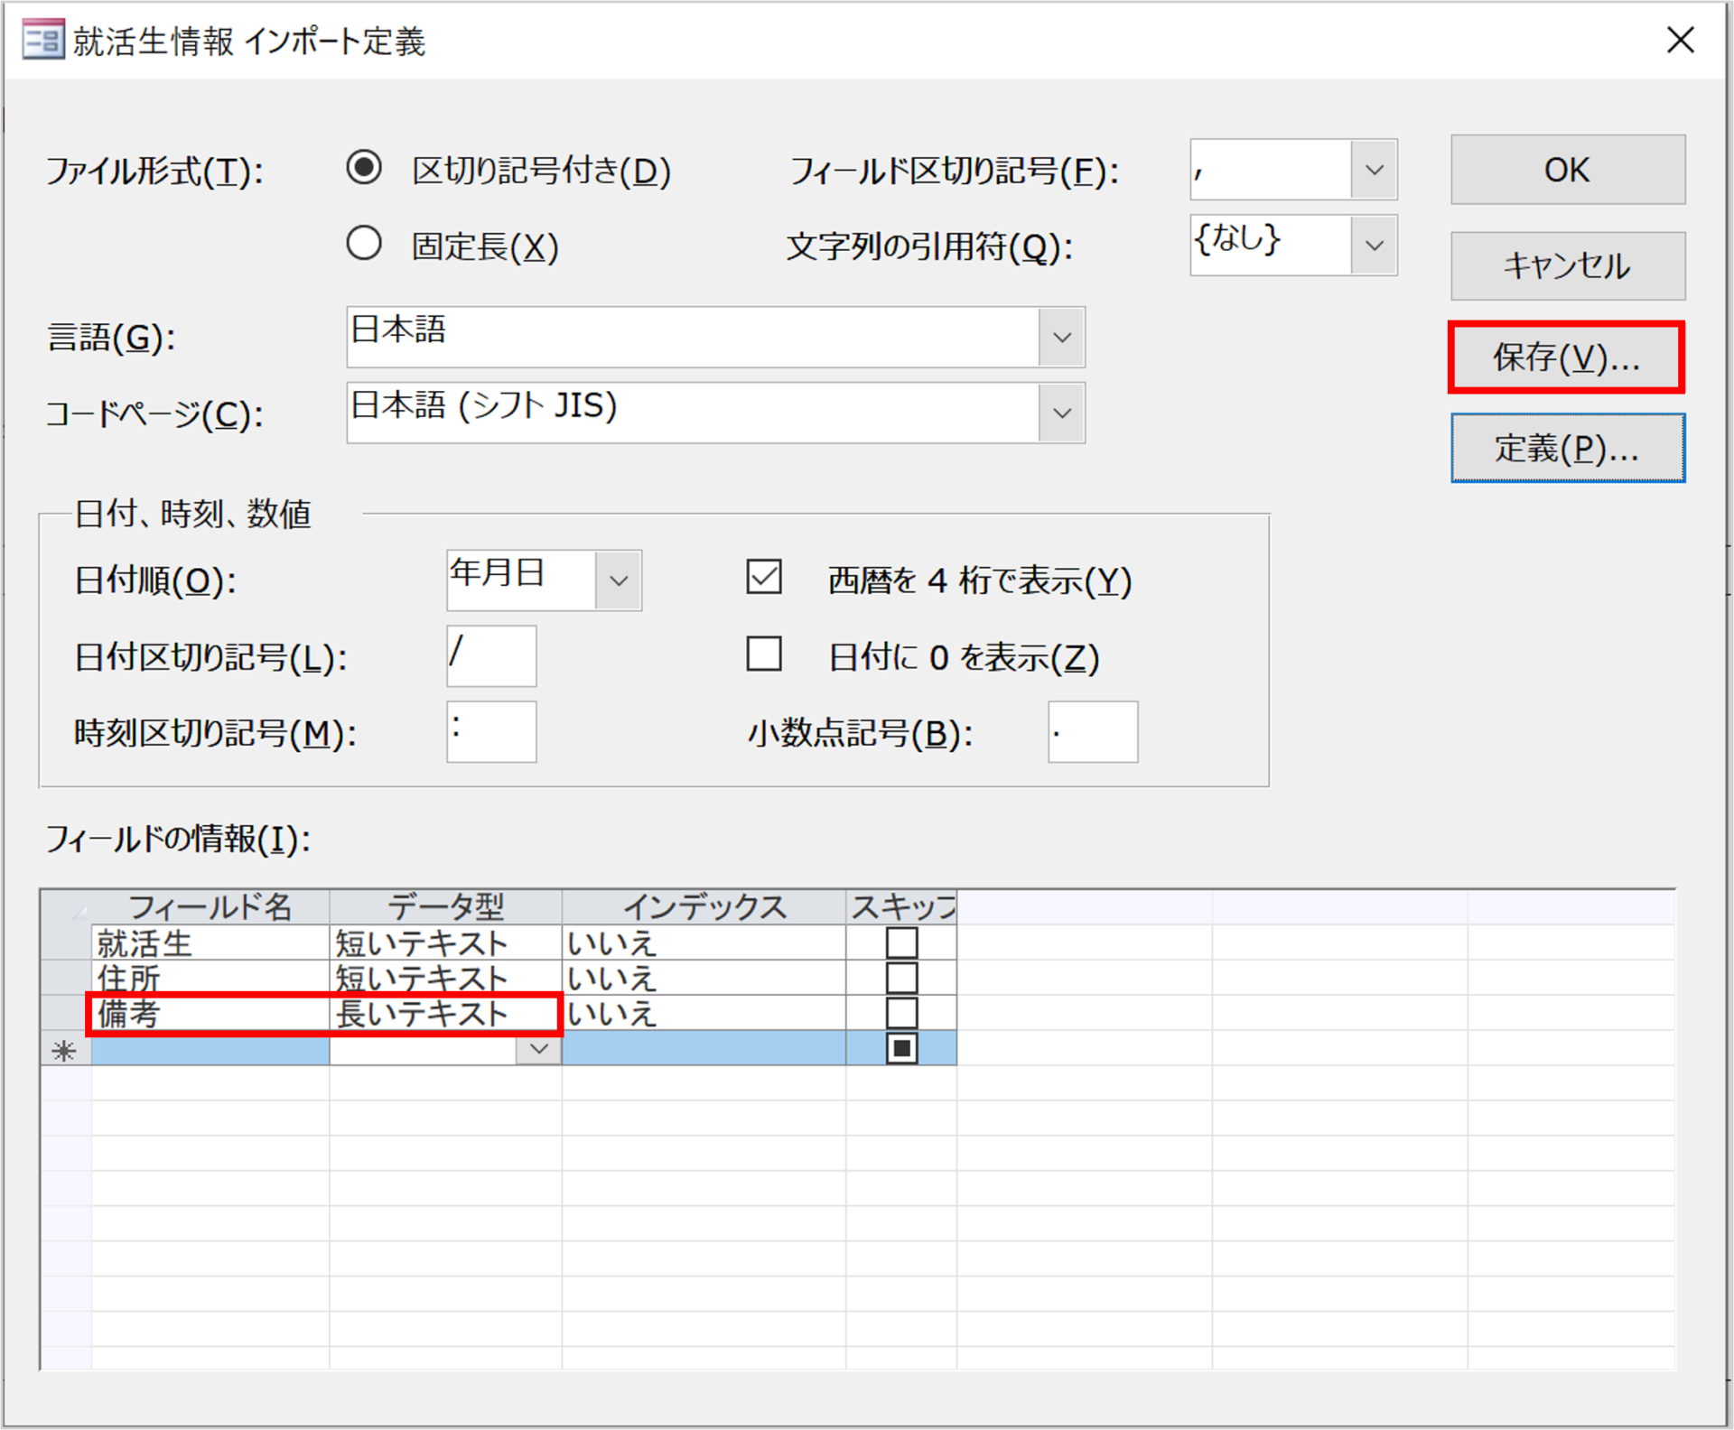Click the 時刻区切り記号 input field
This screenshot has width=1734, height=1430.
click(491, 732)
